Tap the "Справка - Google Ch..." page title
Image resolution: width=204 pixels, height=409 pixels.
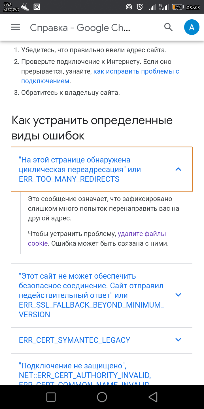point(80,28)
